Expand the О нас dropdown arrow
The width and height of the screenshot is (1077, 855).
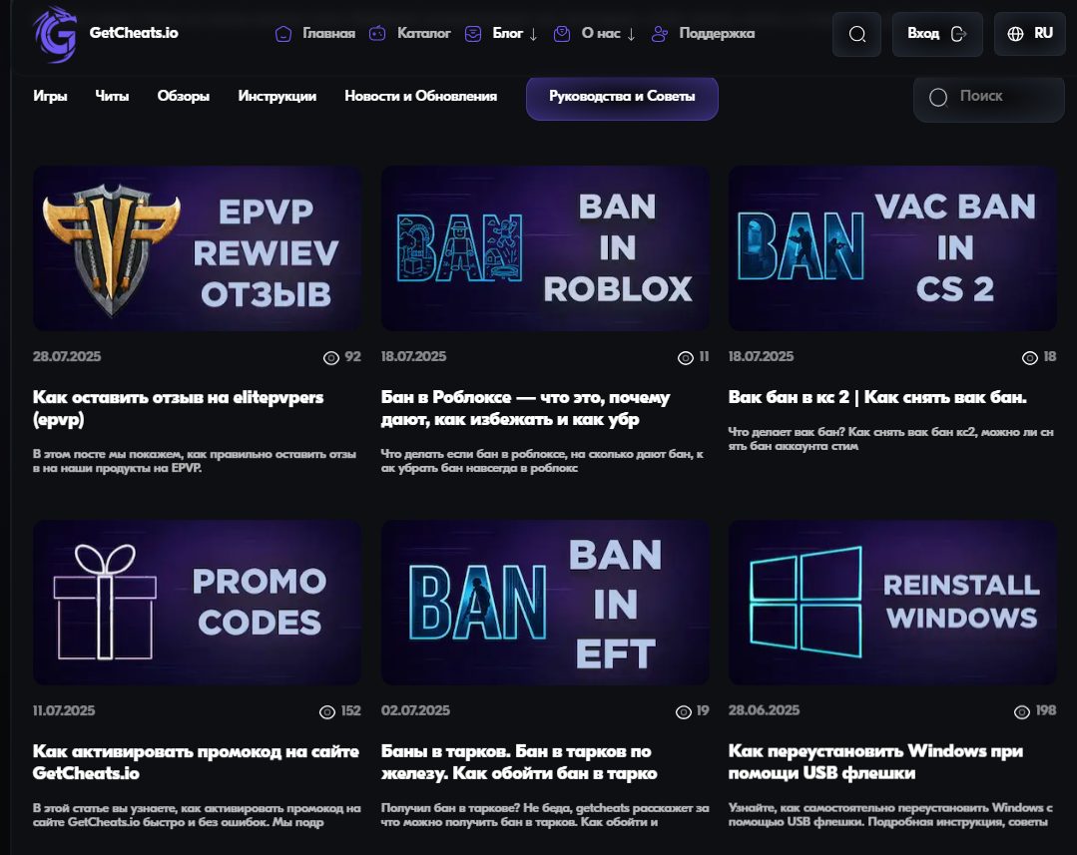pyautogui.click(x=631, y=34)
